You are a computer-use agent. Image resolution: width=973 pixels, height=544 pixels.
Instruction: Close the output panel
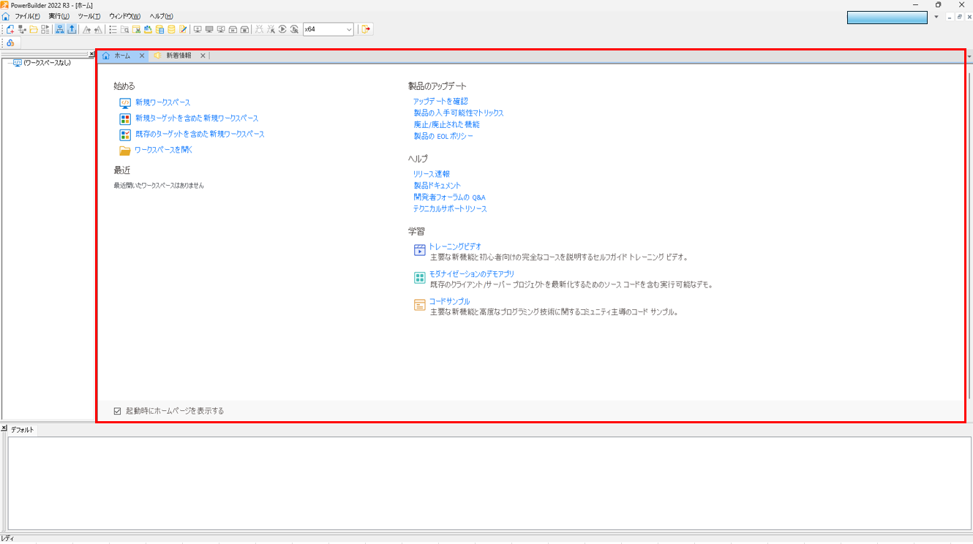coord(4,427)
